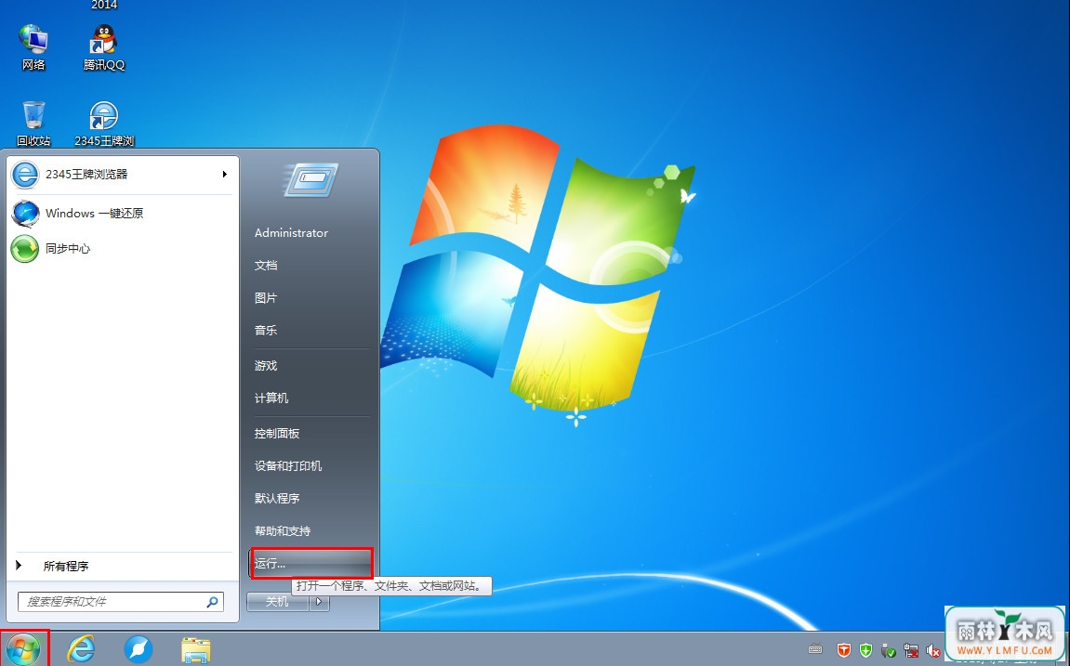Click the 关机 shutdown button
The height and width of the screenshot is (666, 1070).
pos(278,602)
